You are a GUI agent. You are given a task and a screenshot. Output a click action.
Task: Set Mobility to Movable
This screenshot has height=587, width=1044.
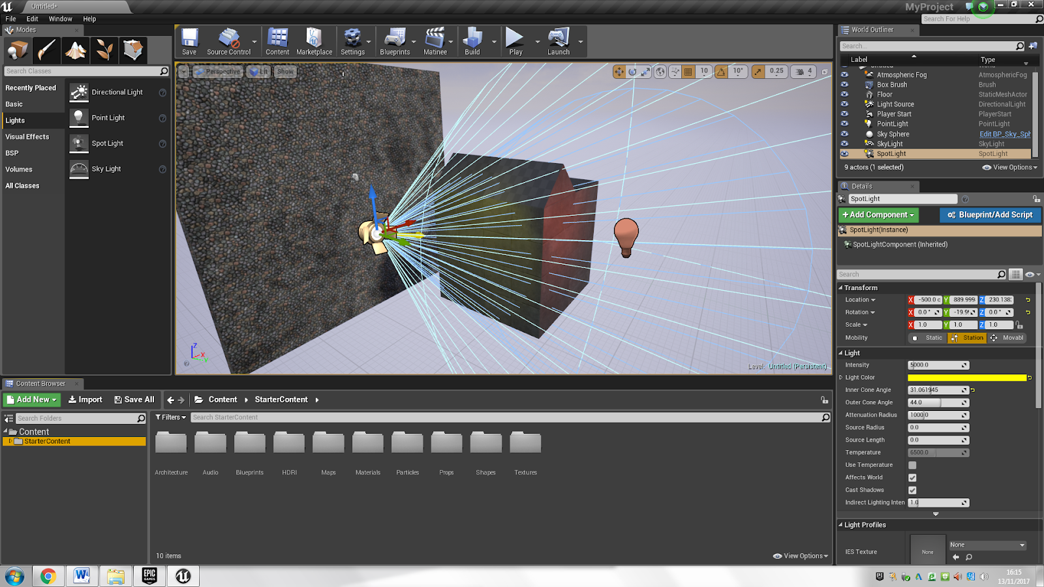point(1007,338)
